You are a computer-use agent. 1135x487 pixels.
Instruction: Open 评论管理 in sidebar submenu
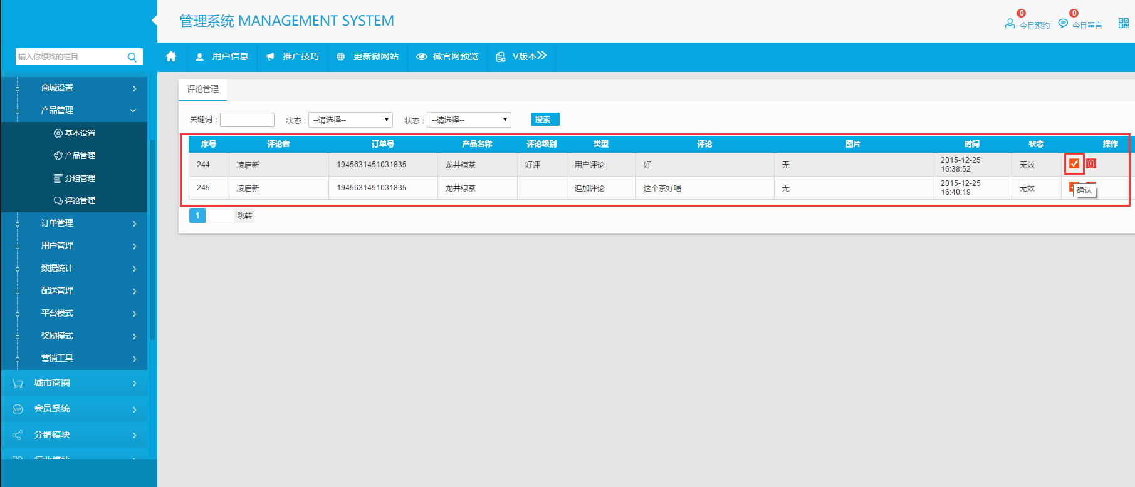pyautogui.click(x=75, y=201)
